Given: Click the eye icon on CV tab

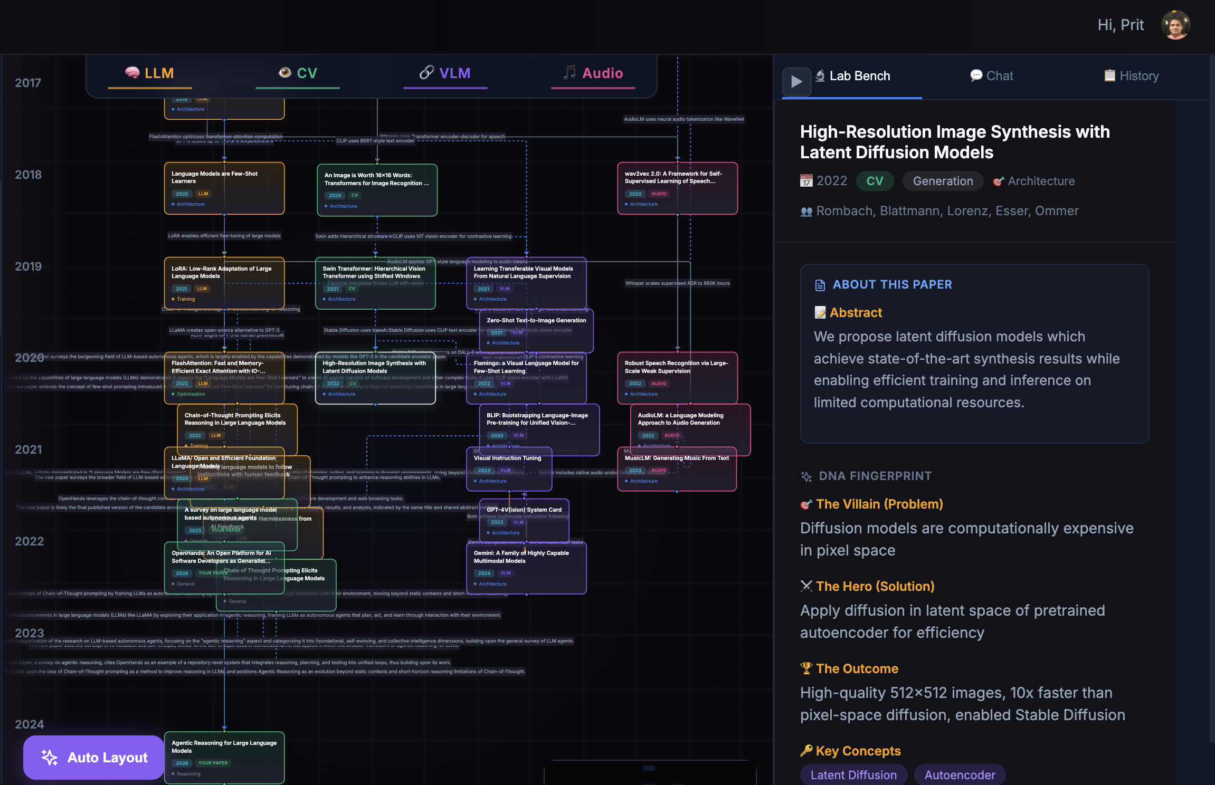Looking at the screenshot, I should tap(285, 73).
